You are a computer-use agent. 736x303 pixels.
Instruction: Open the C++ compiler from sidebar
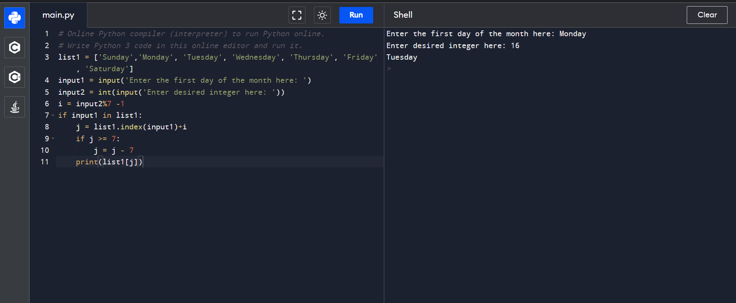(15, 77)
